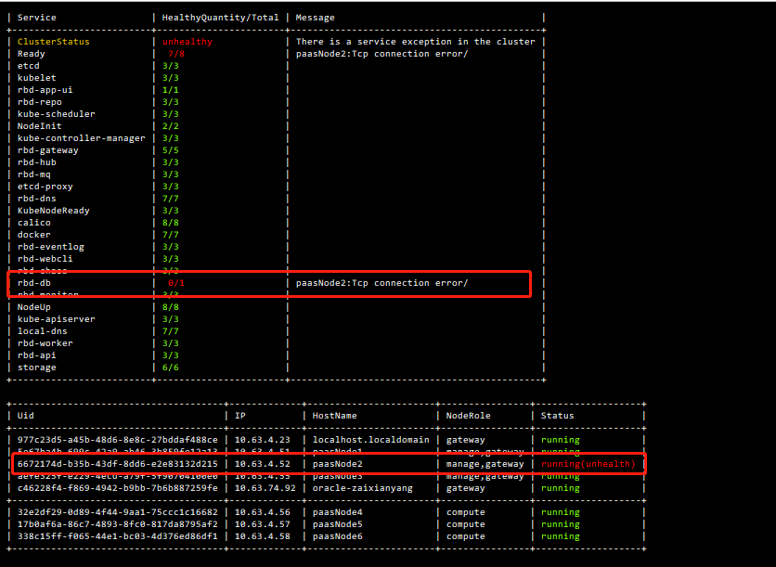Click the red running(unhealth) status
The image size is (776, 567).
588,464
